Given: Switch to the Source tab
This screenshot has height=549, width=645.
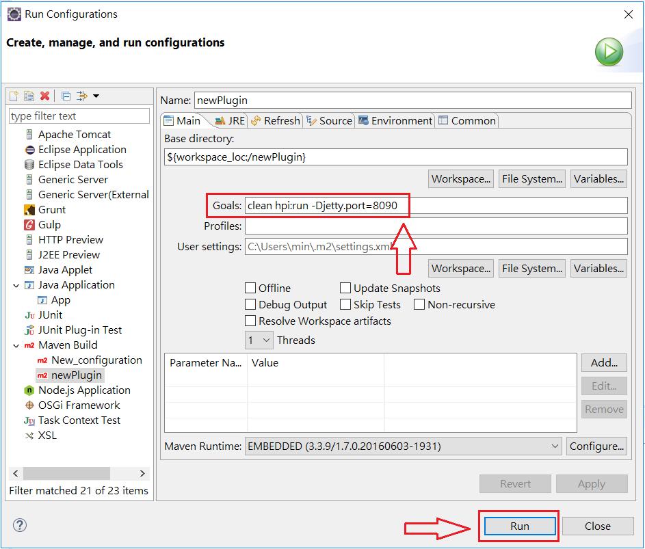Looking at the screenshot, I should click(x=330, y=121).
